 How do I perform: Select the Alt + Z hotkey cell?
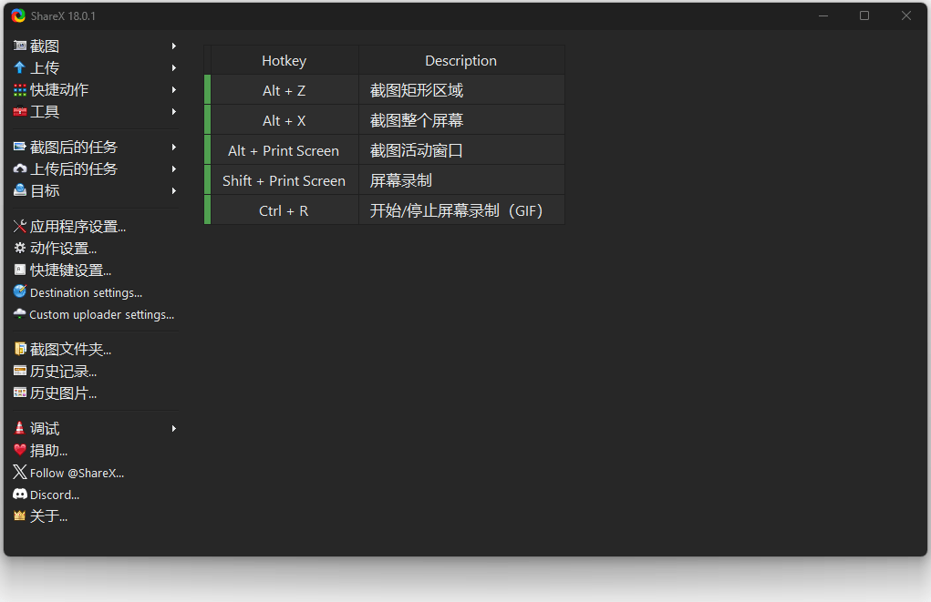click(284, 90)
